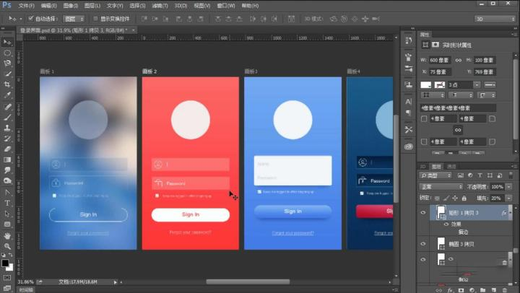Click the link corner radius icon
This screenshot has height=293, width=520.
[457, 130]
